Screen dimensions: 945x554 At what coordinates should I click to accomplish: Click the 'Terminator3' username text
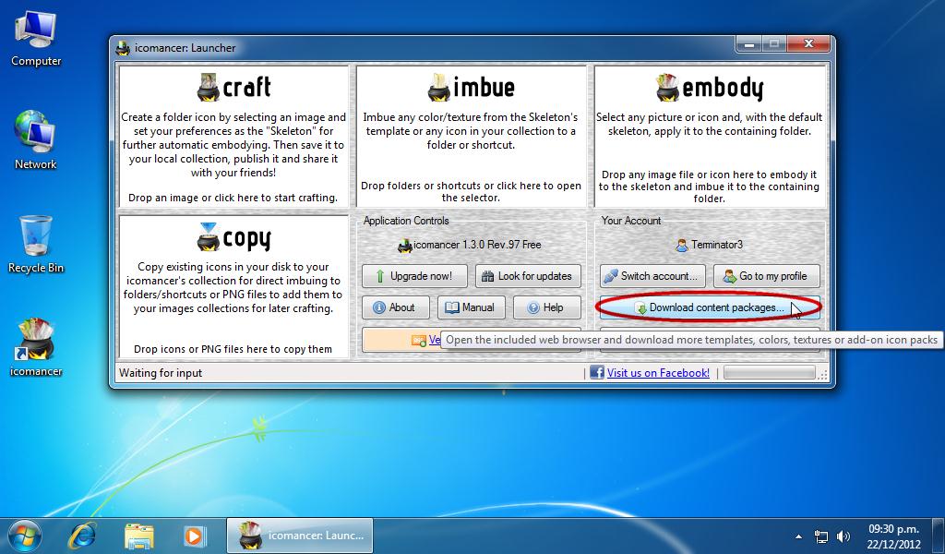(716, 245)
